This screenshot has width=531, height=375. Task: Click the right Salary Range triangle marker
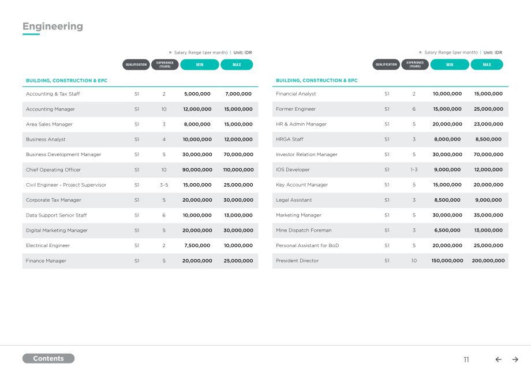(421, 52)
